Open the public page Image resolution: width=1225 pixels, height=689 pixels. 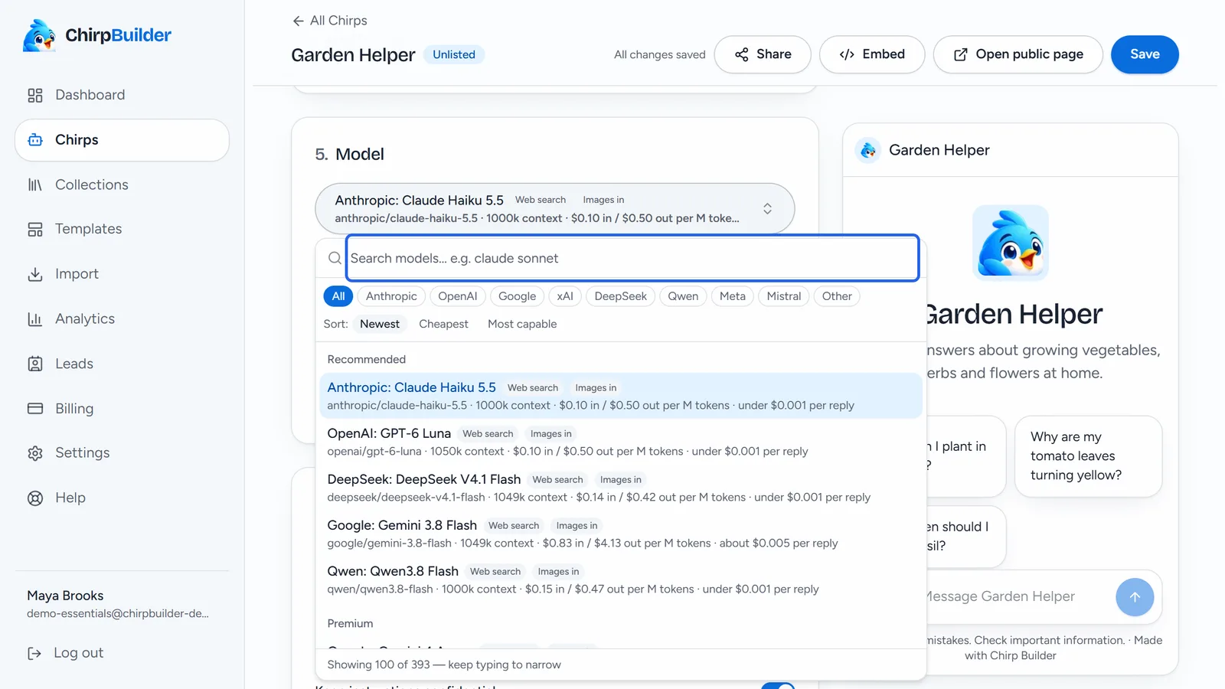(1018, 54)
